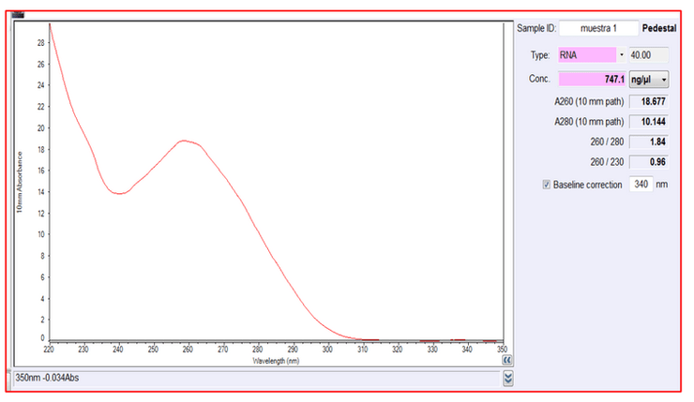Viewport: 694px width, 402px height.
Task: Click the double left chevron below the graph
Action: [x=507, y=359]
